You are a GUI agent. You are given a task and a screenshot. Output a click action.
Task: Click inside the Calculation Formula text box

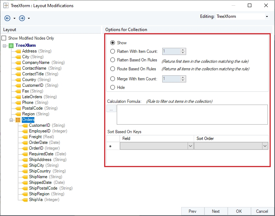click(x=192, y=114)
